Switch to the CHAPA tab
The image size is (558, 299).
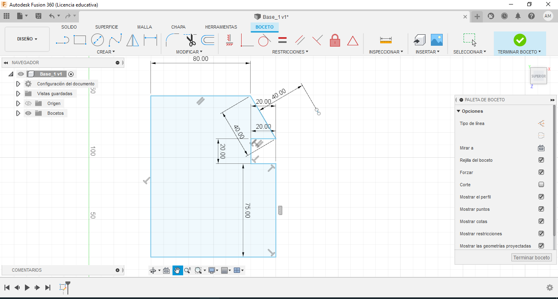tap(178, 27)
